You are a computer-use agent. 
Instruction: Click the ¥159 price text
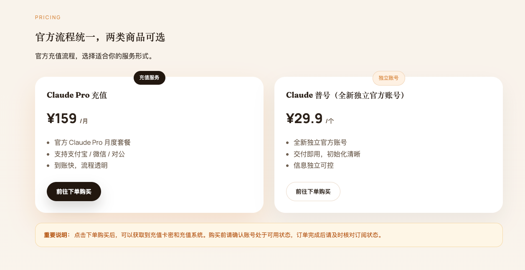coord(61,119)
